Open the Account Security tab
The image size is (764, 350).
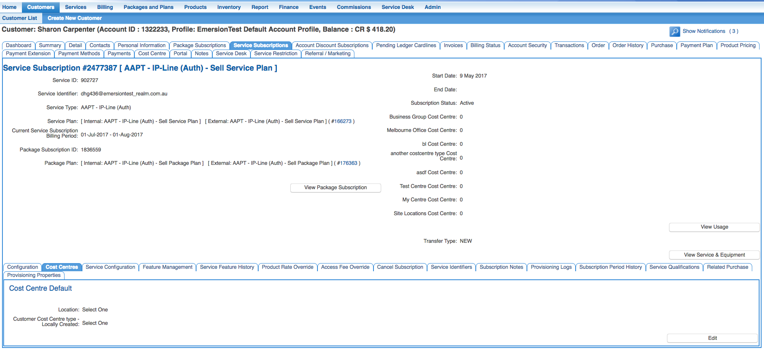click(x=527, y=45)
